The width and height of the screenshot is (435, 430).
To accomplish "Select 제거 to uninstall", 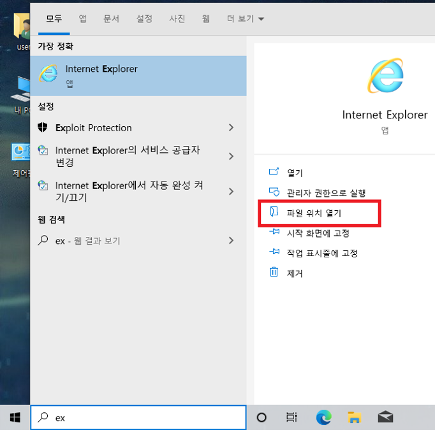I will click(295, 273).
